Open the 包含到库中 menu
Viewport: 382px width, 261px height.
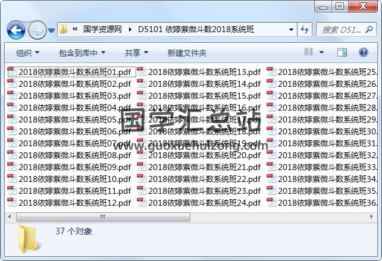click(x=82, y=52)
